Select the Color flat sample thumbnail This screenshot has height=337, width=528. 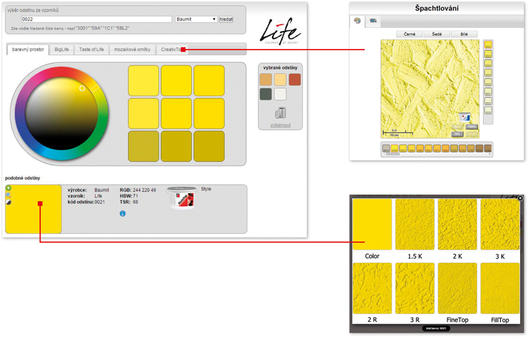[372, 224]
